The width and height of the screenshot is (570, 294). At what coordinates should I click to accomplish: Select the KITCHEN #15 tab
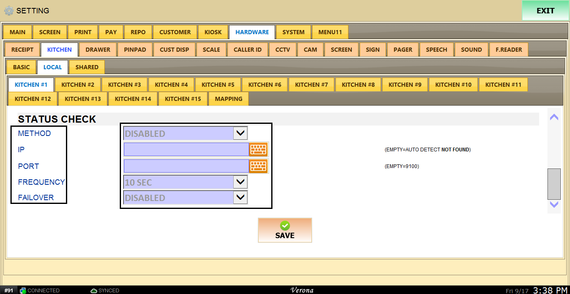(183, 99)
